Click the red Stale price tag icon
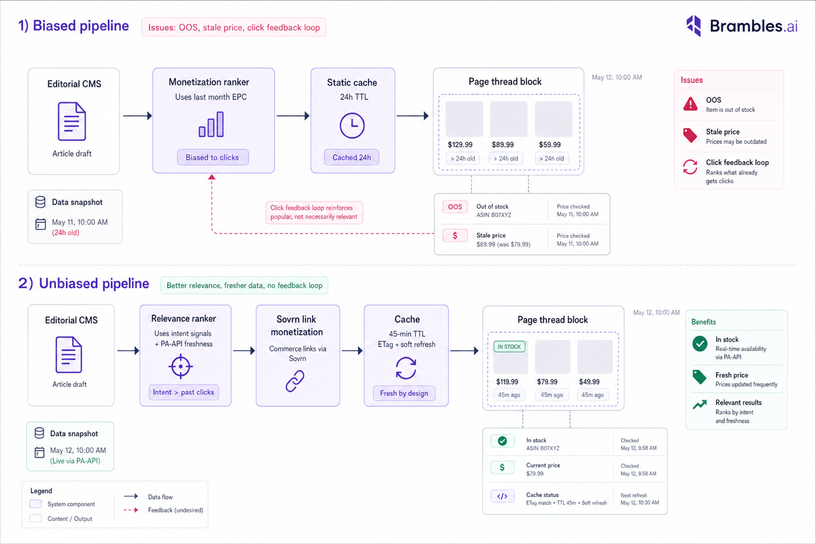This screenshot has height=544, width=816. pos(690,135)
